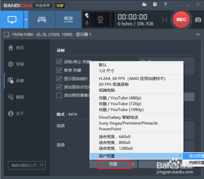
Task: Choose 适合宽度, 640x0 preset
Action: pos(137,137)
